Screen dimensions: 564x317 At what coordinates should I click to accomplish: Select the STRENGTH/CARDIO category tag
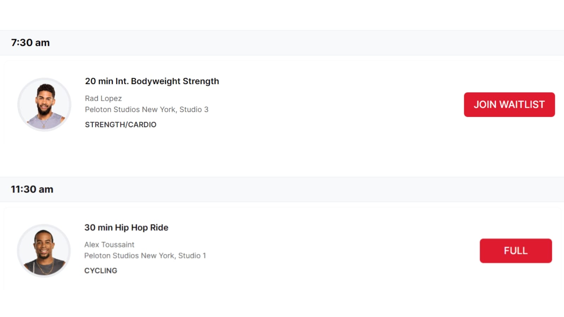pos(120,124)
